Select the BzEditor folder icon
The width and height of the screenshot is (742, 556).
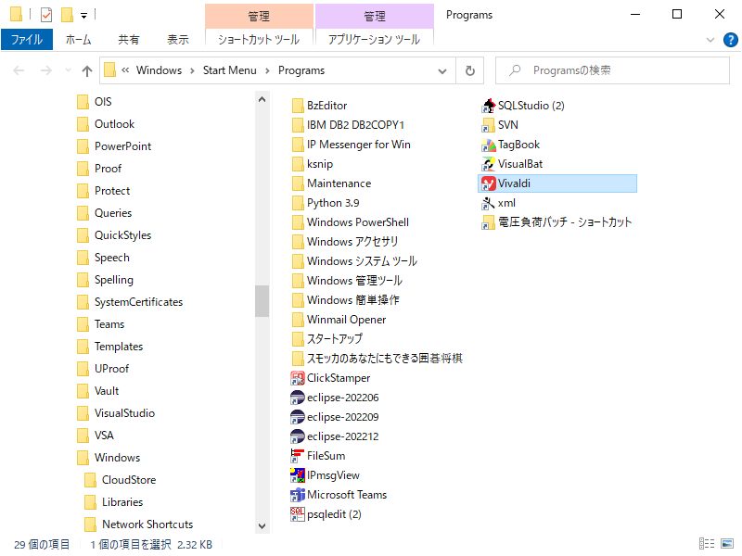[298, 106]
